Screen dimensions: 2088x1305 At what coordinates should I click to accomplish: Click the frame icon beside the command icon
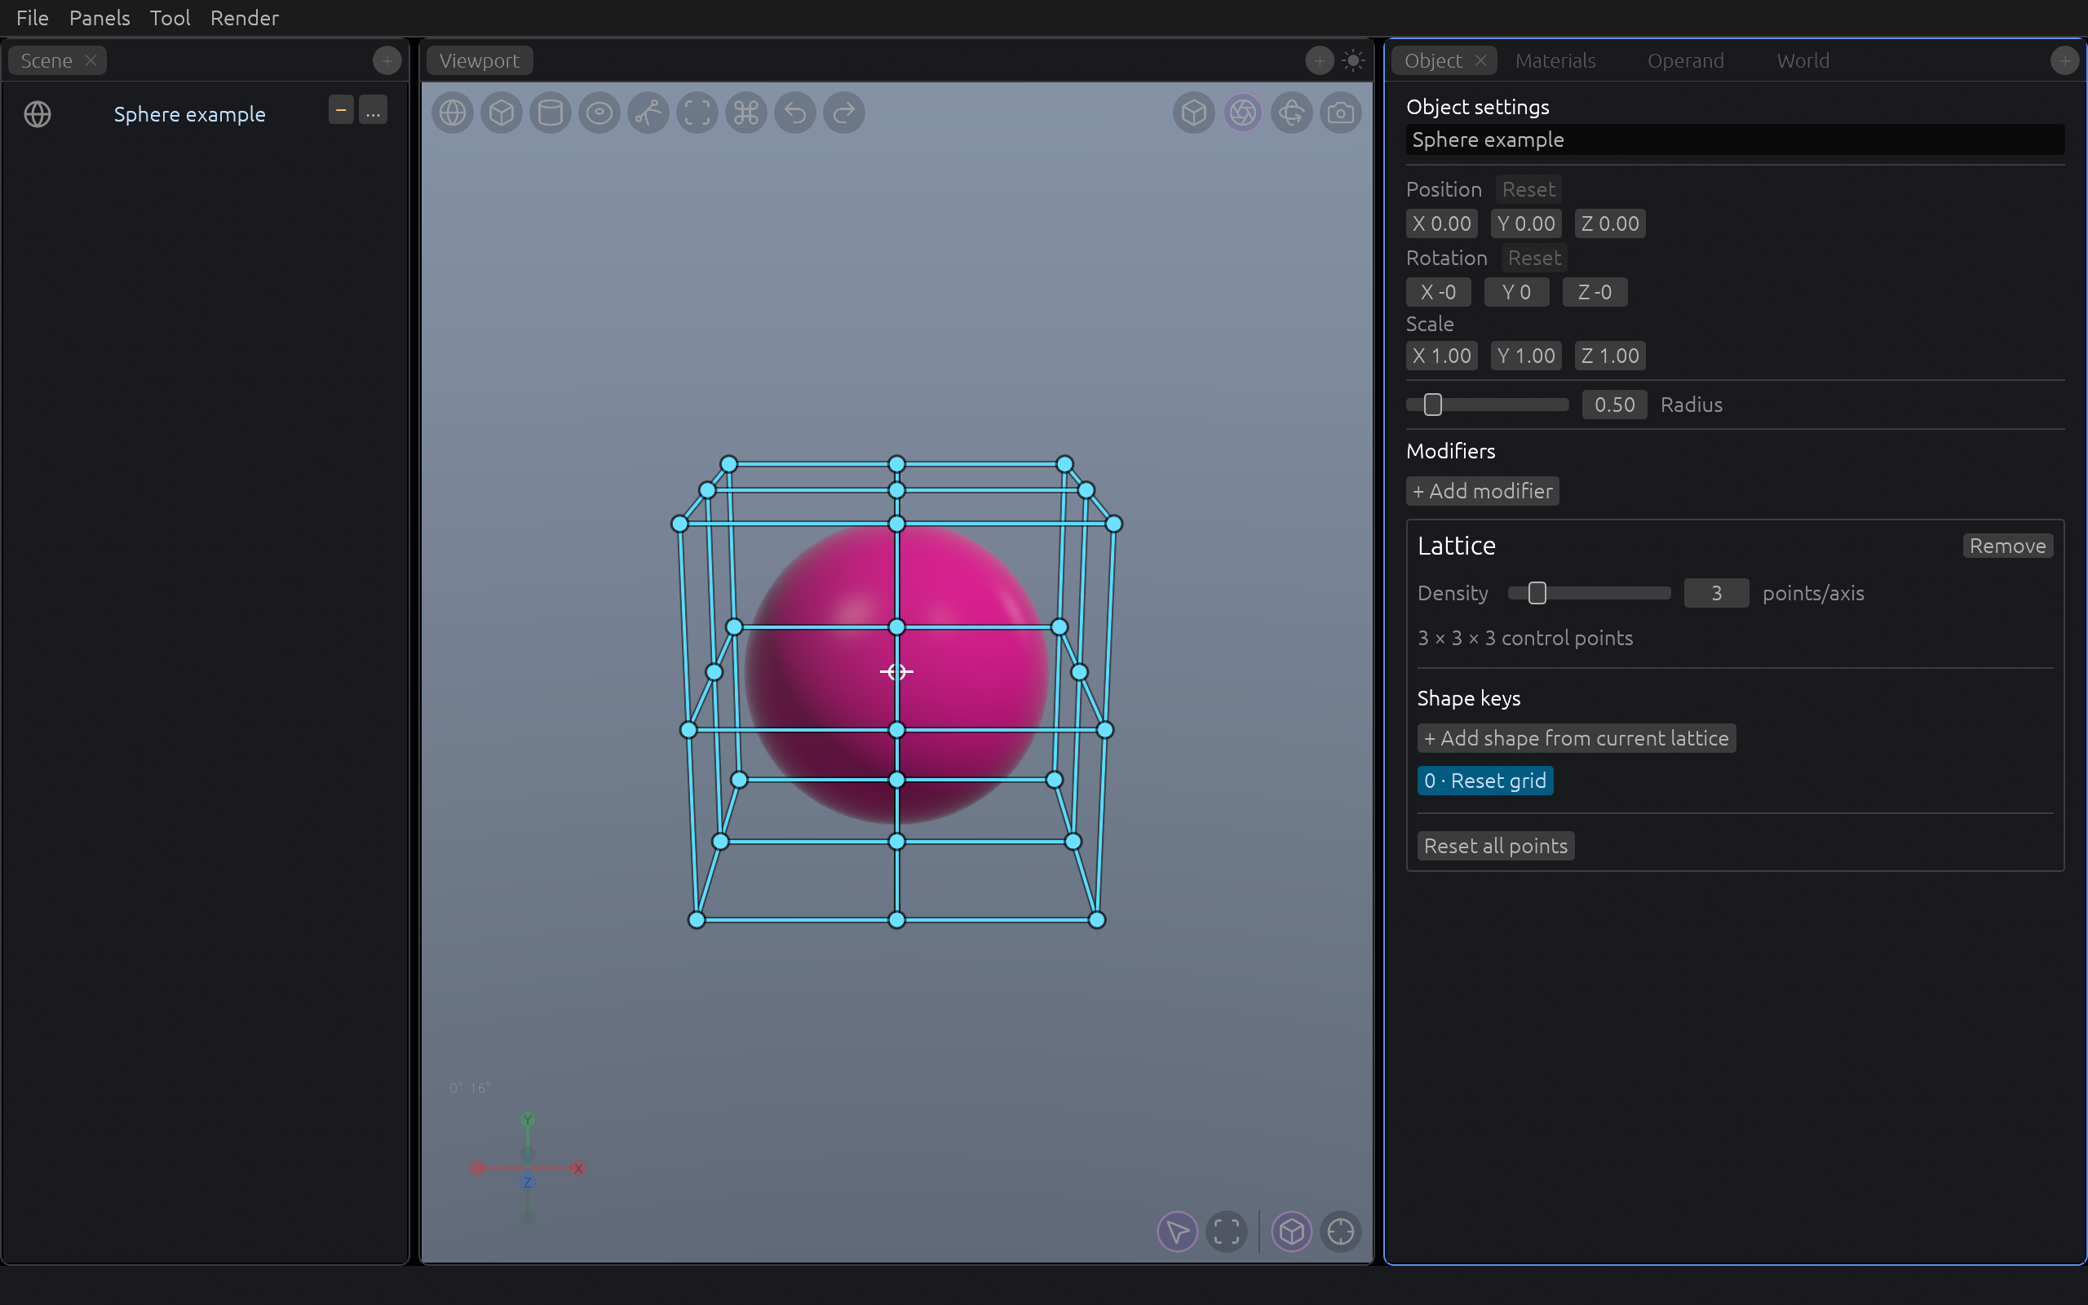click(x=697, y=113)
